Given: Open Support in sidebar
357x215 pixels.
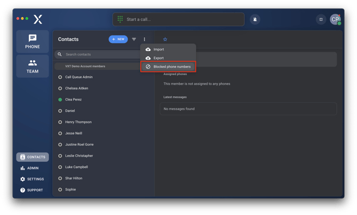Looking at the screenshot, I should coord(33,190).
